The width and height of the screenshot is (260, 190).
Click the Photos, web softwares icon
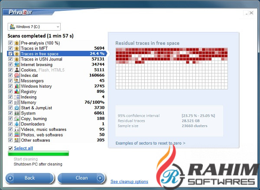tap(17, 135)
